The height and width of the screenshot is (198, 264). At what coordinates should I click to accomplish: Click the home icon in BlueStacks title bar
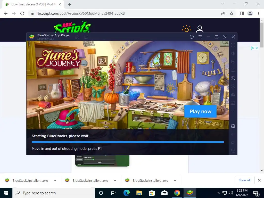77,37
